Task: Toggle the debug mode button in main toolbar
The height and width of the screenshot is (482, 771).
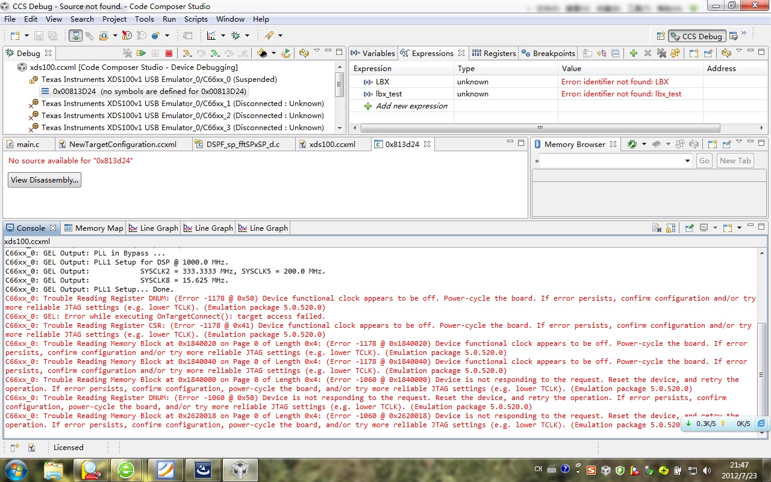Action: [x=75, y=36]
